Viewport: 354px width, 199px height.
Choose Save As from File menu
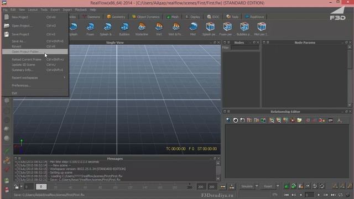coord(35,41)
